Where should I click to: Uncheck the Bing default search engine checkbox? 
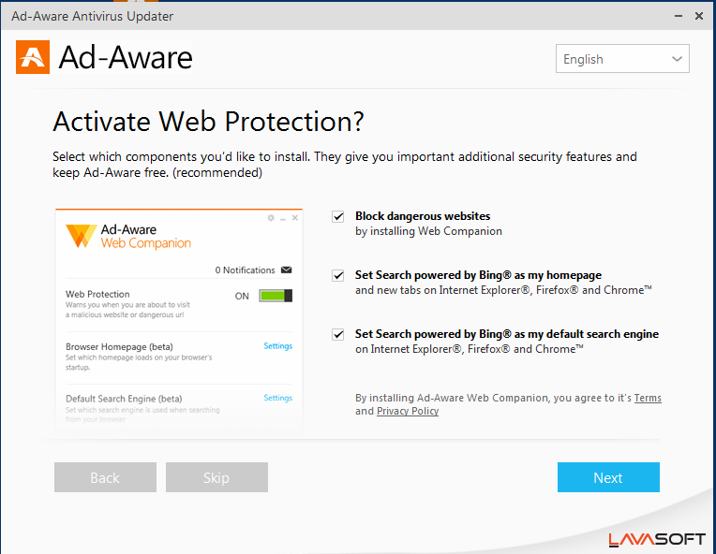pos(338,334)
